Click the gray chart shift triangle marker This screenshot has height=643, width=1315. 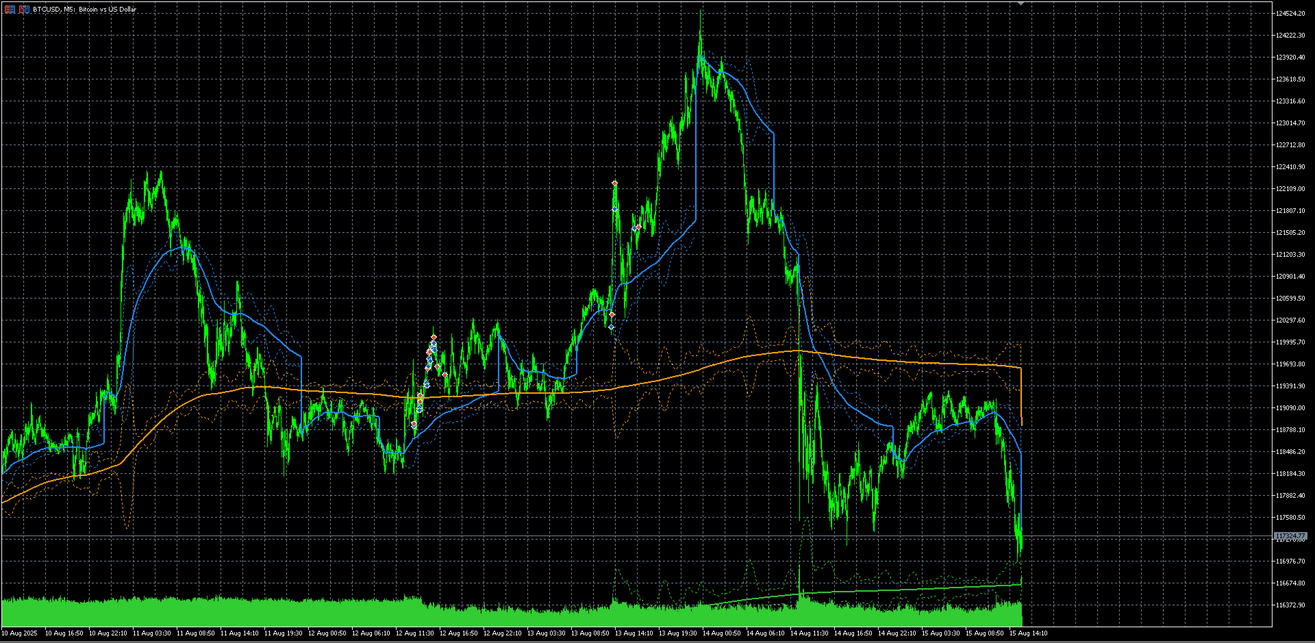click(1020, 3)
